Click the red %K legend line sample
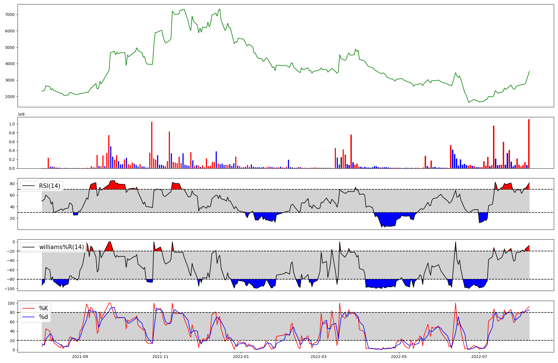The height and width of the screenshot is (363, 558). pyautogui.click(x=28, y=308)
